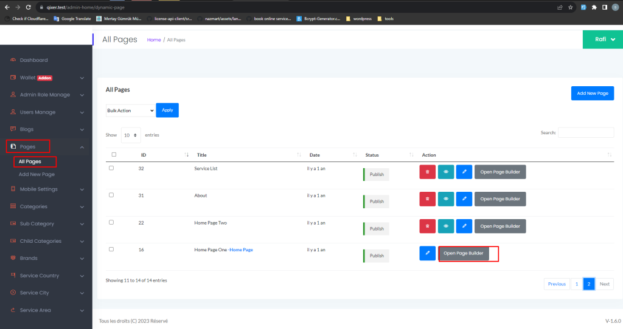Open All Pages submenu item
The image size is (623, 329).
[x=30, y=161]
